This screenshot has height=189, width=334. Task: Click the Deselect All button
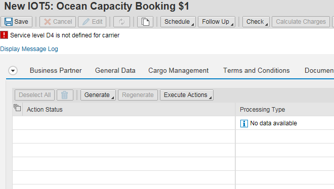tap(35, 95)
